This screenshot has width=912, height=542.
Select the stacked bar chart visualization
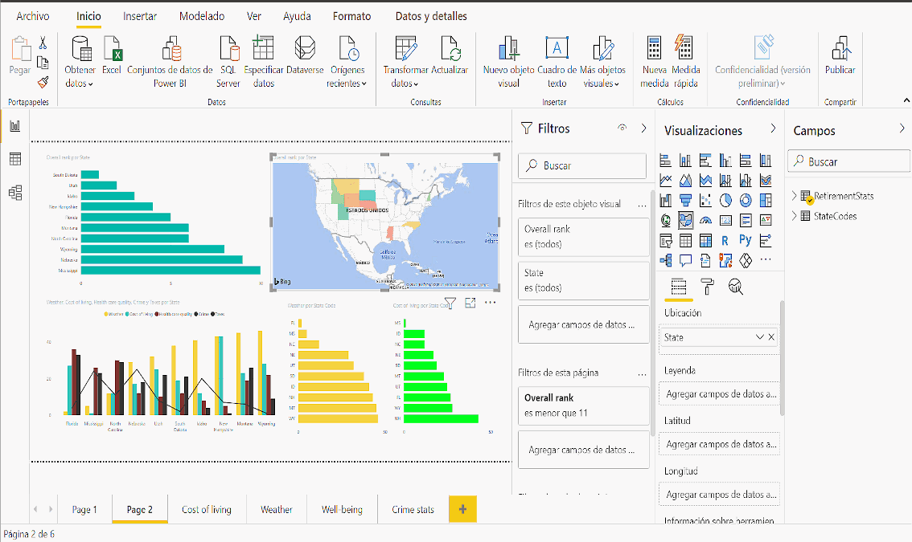[666, 161]
